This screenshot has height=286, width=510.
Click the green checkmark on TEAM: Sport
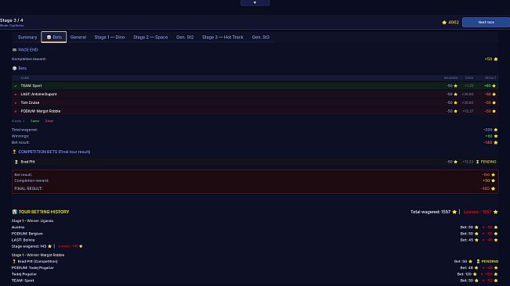(16, 86)
